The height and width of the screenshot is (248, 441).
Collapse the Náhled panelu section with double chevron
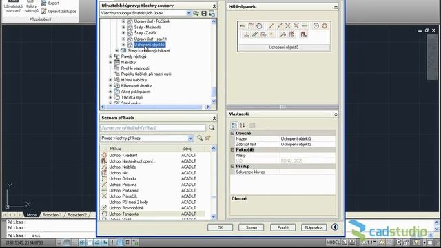point(336,7)
